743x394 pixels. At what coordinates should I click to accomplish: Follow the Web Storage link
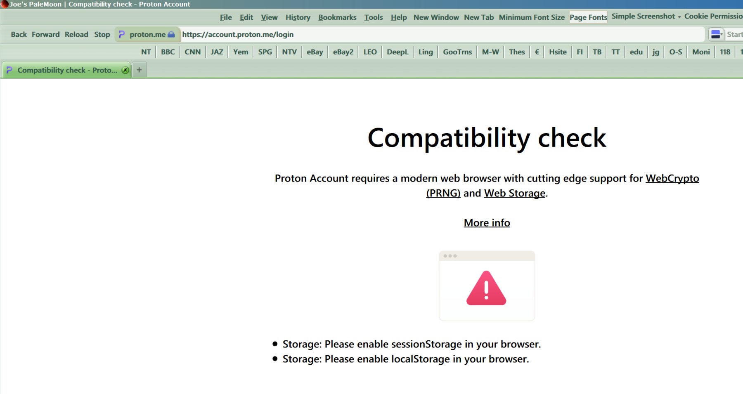(514, 193)
